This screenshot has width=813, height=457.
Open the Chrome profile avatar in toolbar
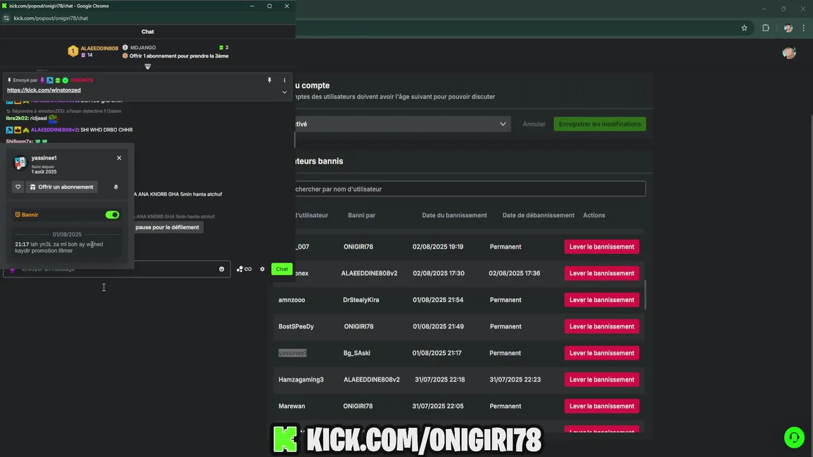point(788,28)
